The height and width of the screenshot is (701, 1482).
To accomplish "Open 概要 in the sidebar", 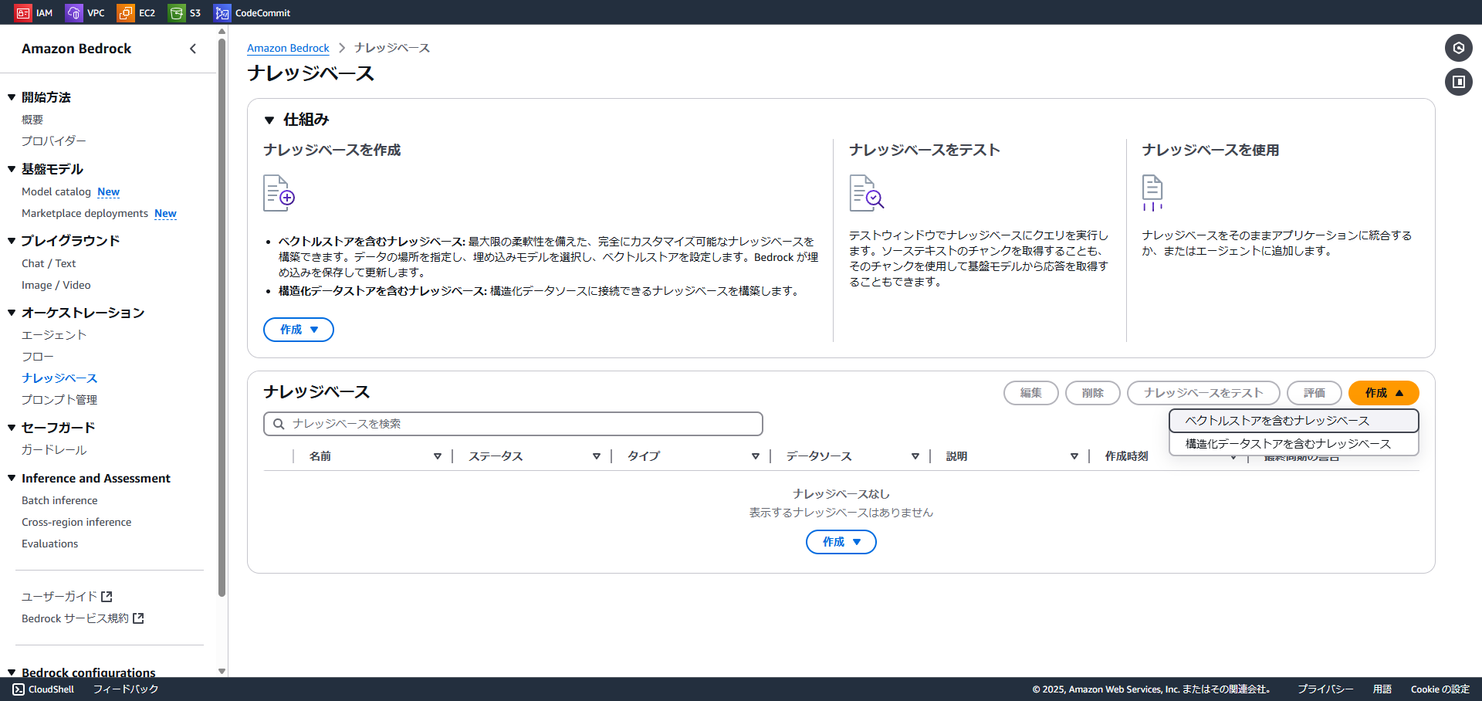I will click(x=32, y=120).
